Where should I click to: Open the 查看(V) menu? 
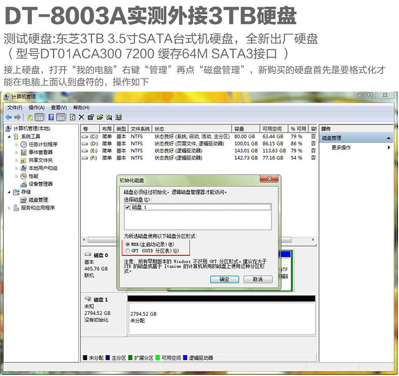[x=59, y=107]
